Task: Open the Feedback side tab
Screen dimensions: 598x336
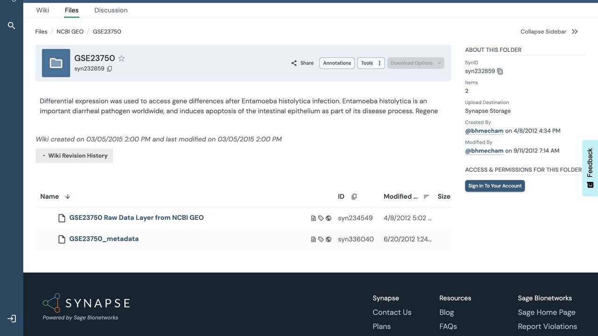Action: pyautogui.click(x=590, y=168)
